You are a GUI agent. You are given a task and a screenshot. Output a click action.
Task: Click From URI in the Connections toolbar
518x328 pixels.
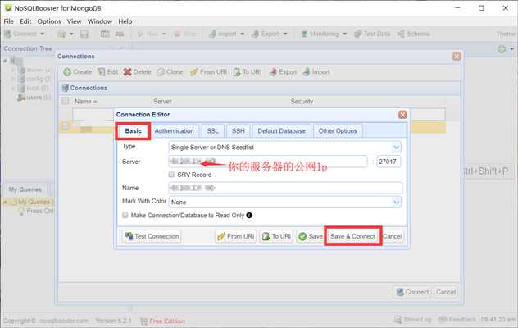pos(209,72)
